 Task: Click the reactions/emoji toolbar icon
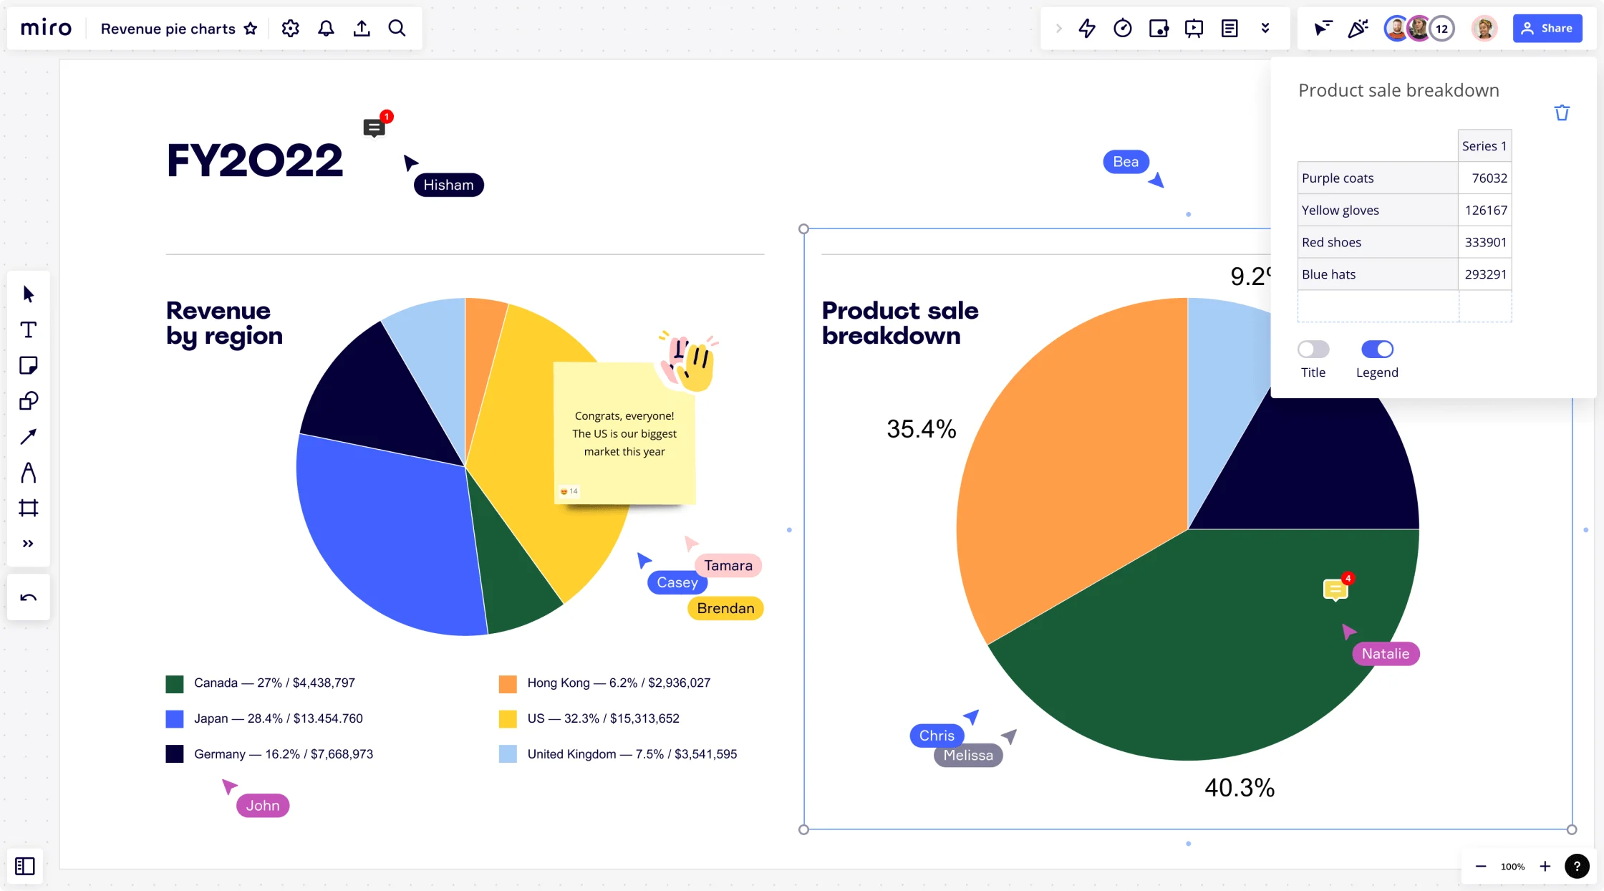(x=1358, y=29)
